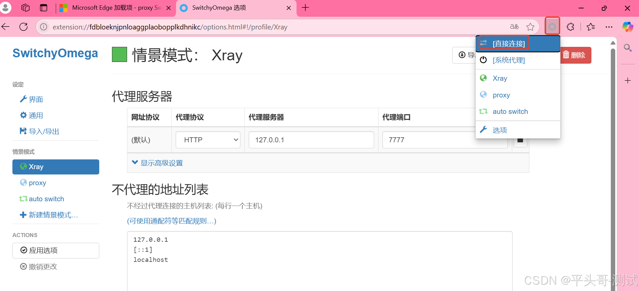Click the bypass address list textarea

319,261
